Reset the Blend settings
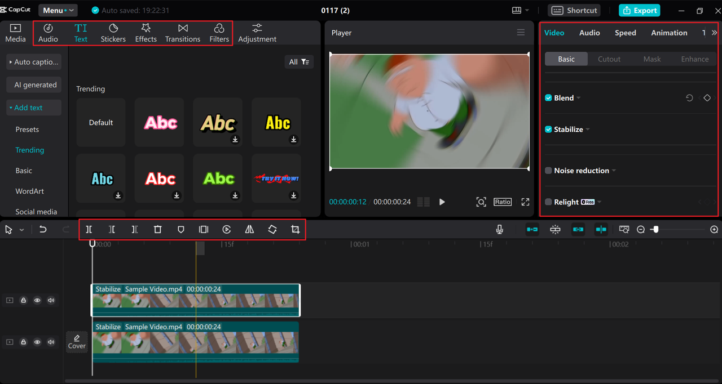 pos(689,98)
